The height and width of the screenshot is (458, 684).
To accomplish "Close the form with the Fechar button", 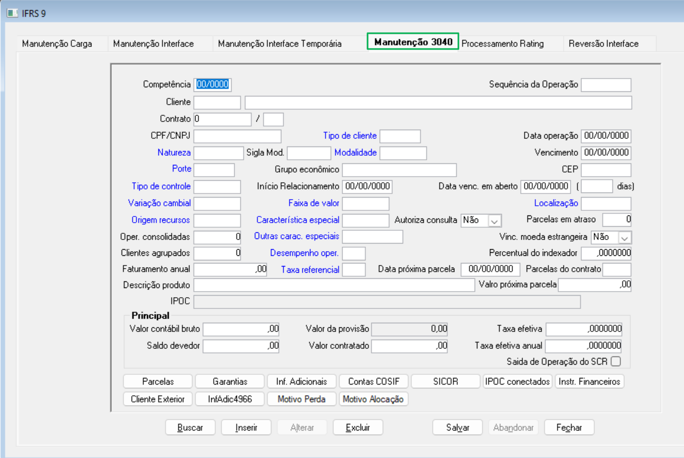I will [x=569, y=427].
